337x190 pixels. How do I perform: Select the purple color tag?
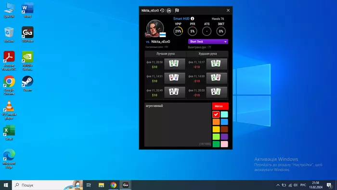pos(224,136)
